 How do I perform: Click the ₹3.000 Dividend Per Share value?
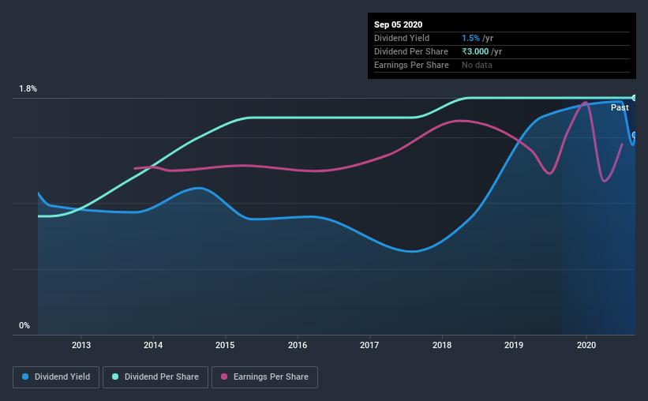click(x=475, y=51)
